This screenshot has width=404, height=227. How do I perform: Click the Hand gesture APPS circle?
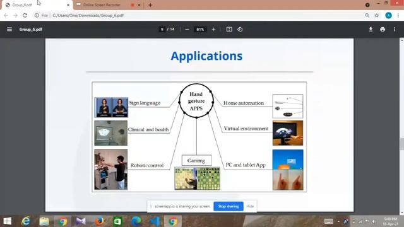(x=196, y=101)
